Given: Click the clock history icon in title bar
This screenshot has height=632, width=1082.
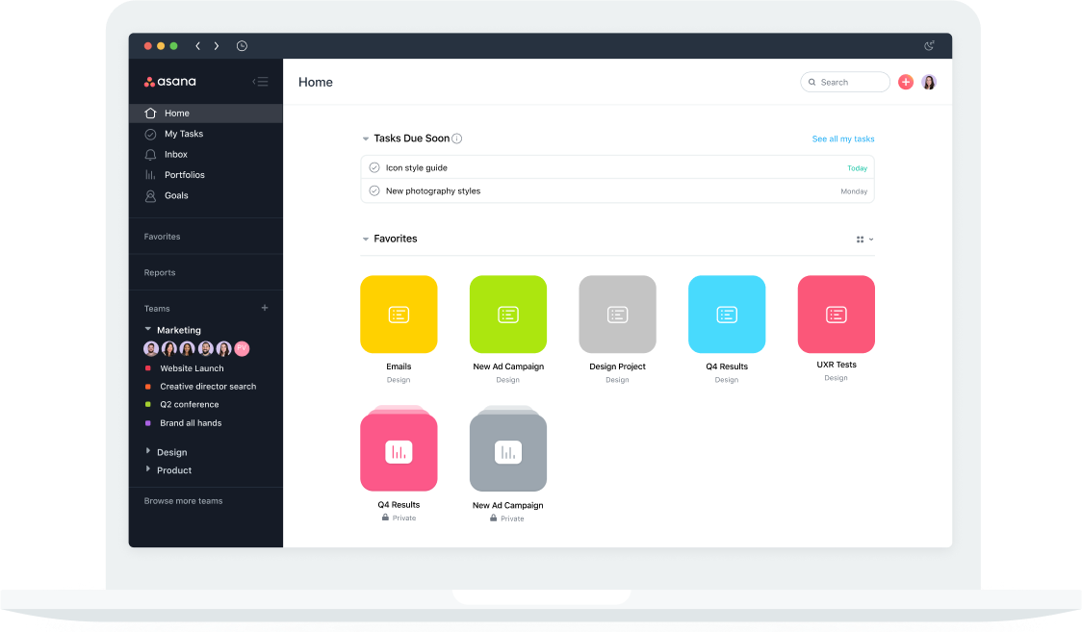Looking at the screenshot, I should 242,46.
